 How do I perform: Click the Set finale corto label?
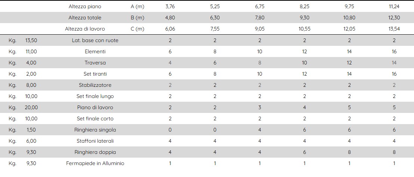tap(95, 119)
